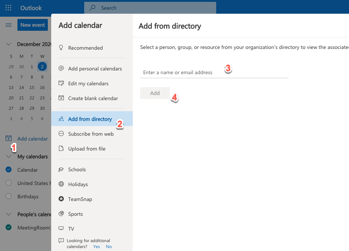Uncheck the MeetingRoom calendar
349x251 pixels.
click(x=9, y=227)
